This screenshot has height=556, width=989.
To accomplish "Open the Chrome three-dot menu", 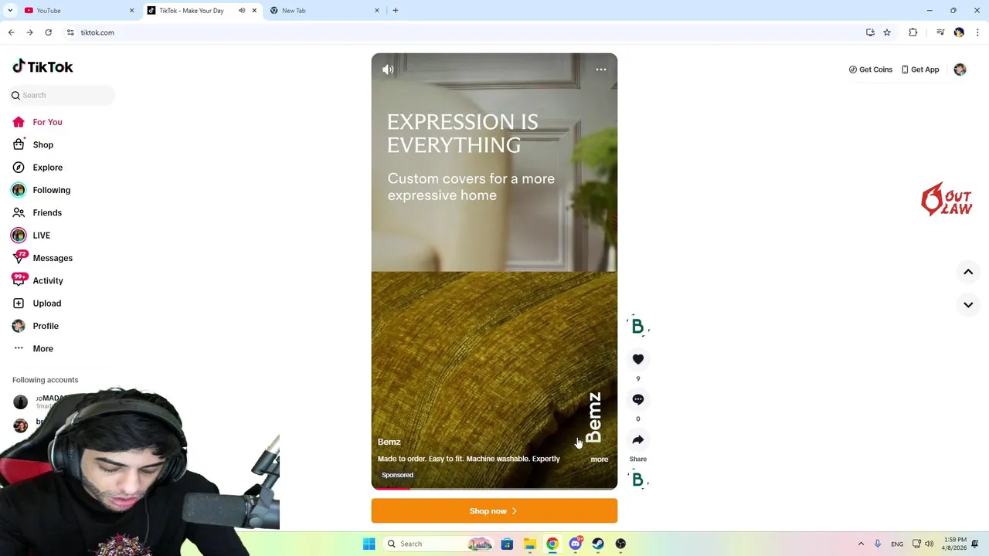I will click(x=977, y=32).
